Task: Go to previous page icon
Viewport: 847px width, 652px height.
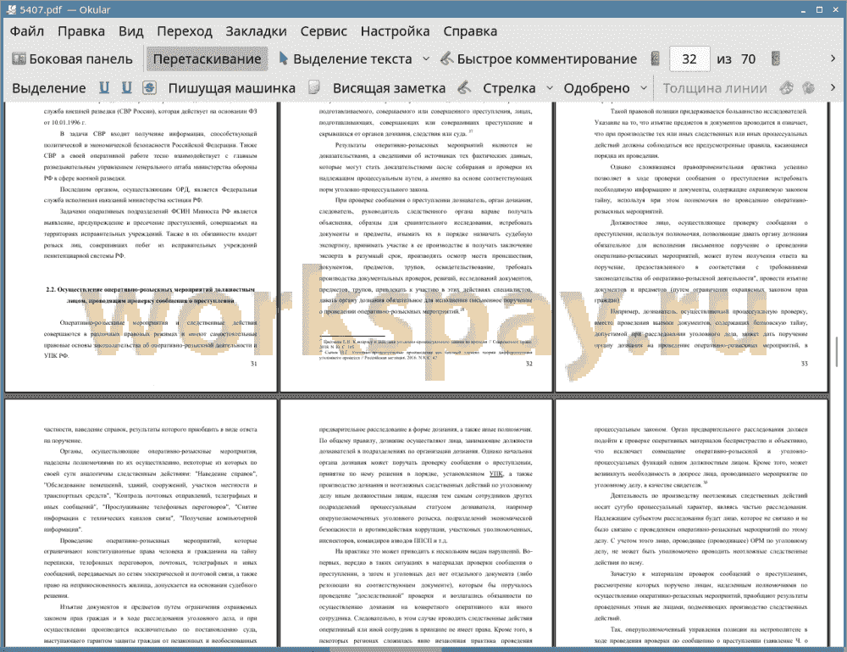Action: click(656, 59)
